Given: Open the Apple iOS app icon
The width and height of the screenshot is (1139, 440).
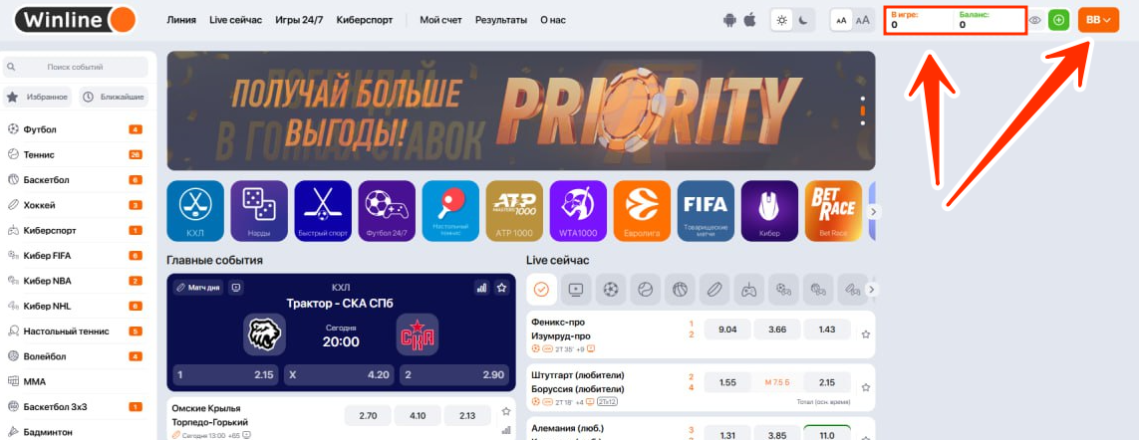Looking at the screenshot, I should 749,20.
